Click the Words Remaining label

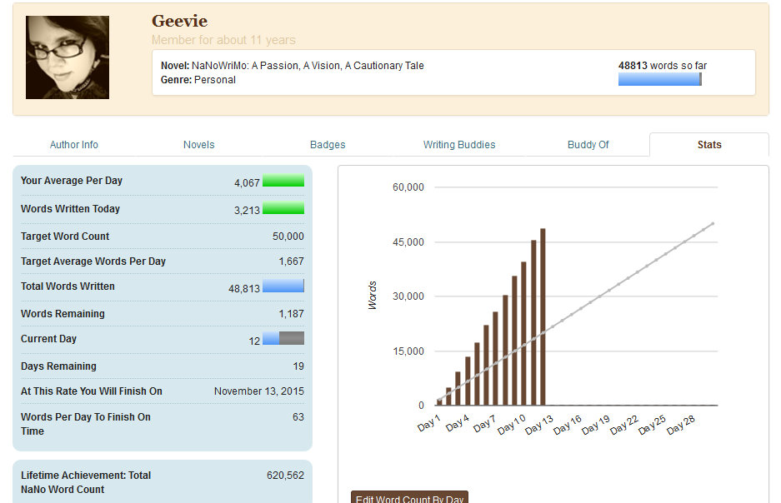pyautogui.click(x=63, y=314)
